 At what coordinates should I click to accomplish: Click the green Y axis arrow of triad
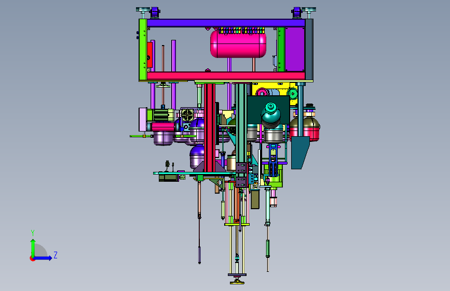pos(33,248)
